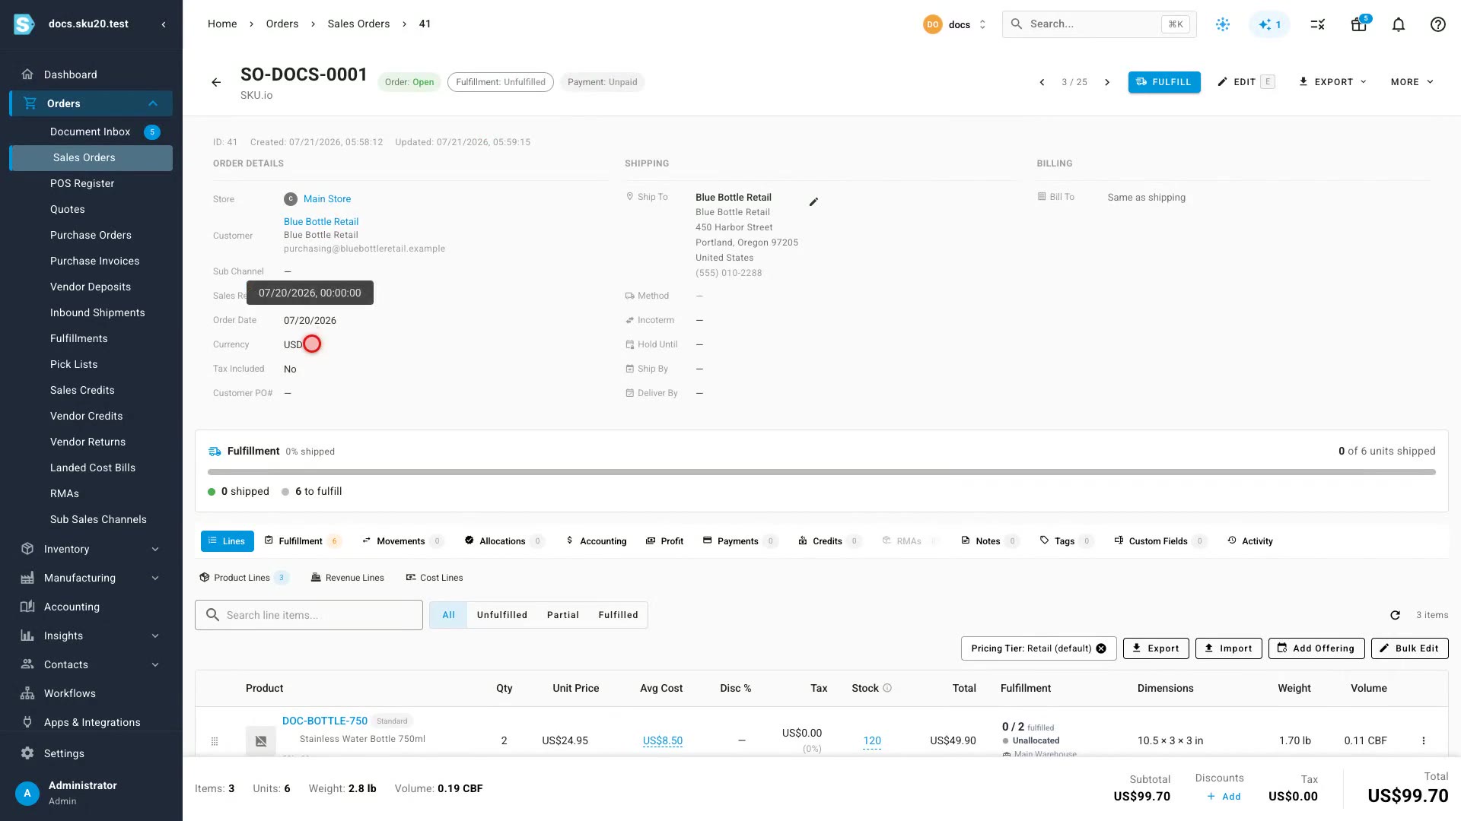Go back using the arrow beside SO-DOCS-0001
The image size is (1461, 821).
point(216,82)
